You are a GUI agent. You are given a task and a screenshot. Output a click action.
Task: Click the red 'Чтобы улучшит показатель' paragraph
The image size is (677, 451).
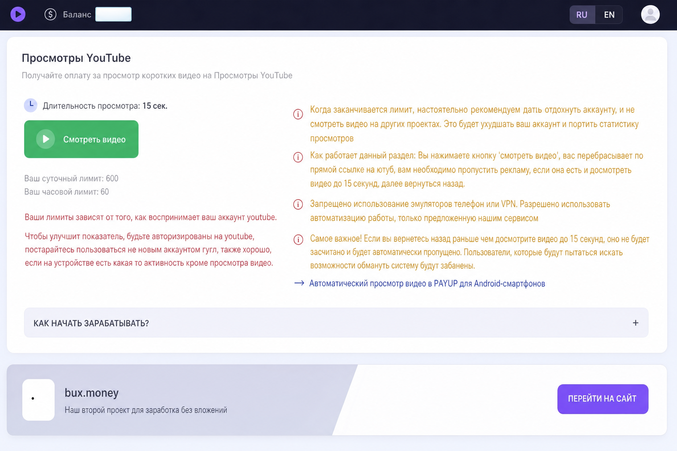tap(149, 250)
